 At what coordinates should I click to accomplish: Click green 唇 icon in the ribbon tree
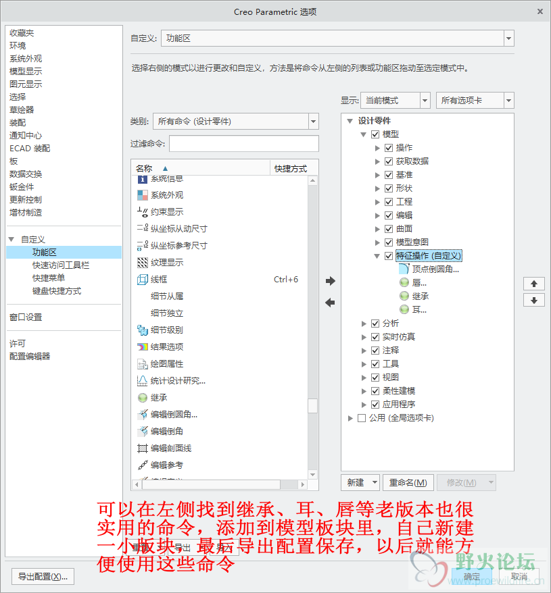[x=404, y=282]
